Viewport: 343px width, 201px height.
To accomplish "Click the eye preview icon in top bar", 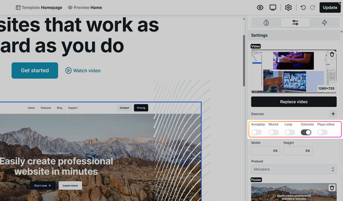I will click(260, 8).
